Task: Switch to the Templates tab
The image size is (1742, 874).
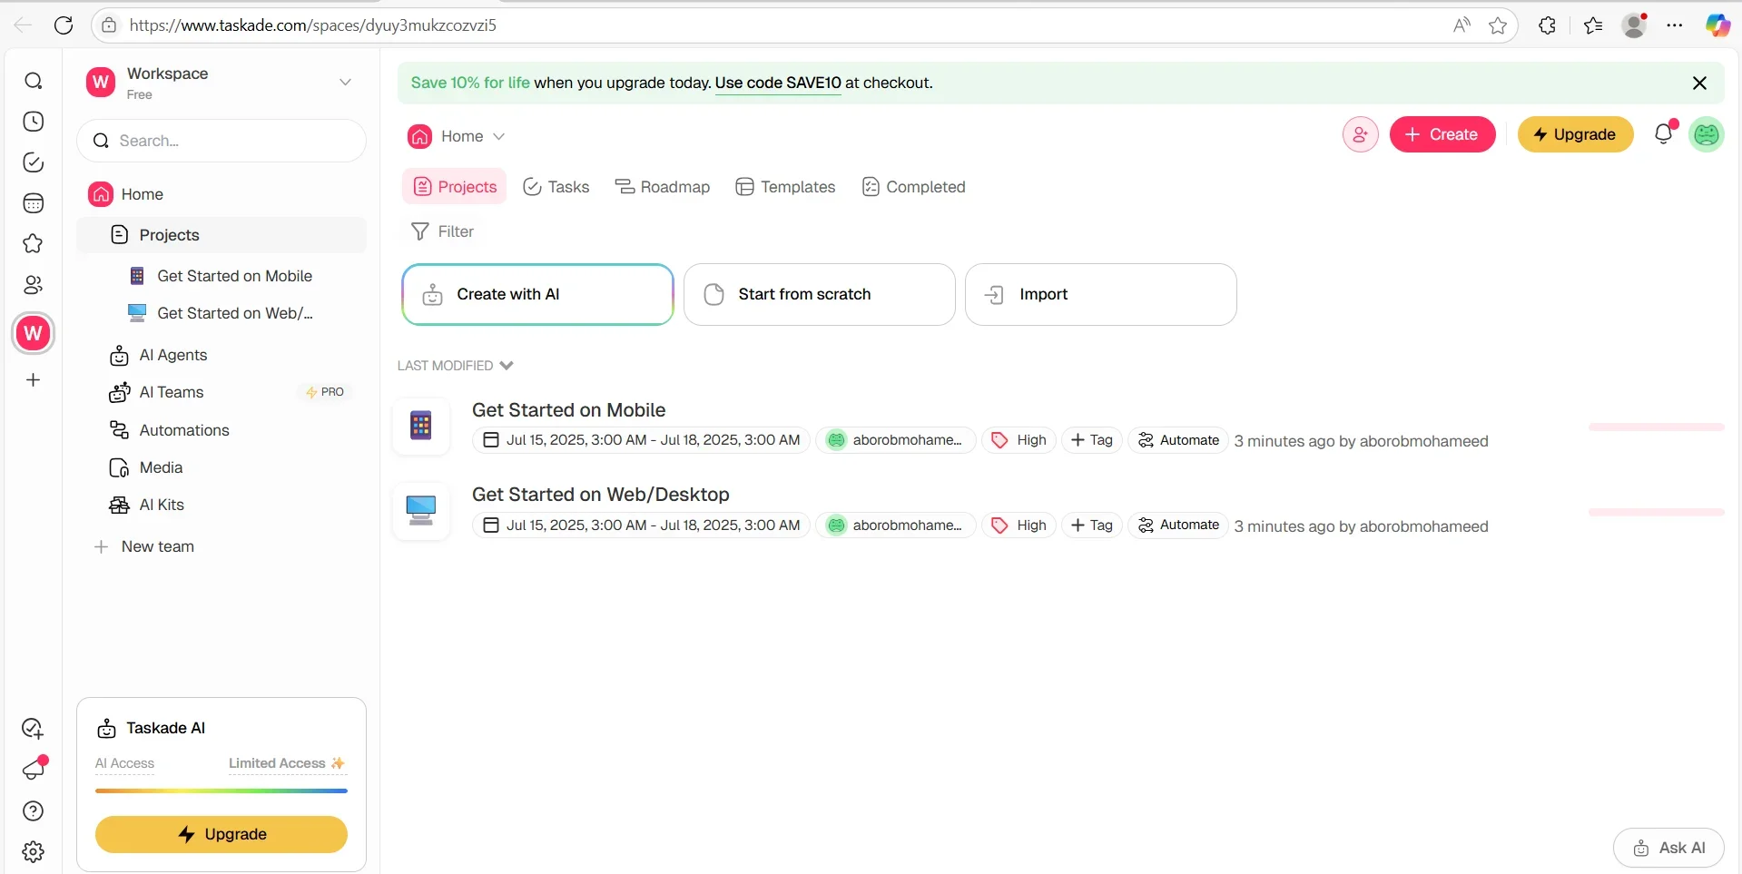Action: tap(785, 187)
